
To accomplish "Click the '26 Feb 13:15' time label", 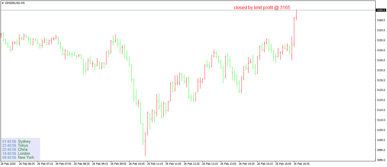I will click(x=210, y=164).
